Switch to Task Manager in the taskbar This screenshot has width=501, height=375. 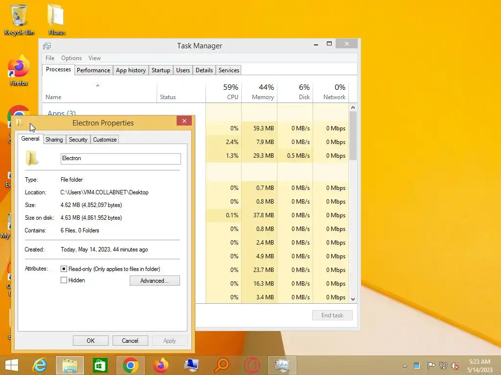[282, 365]
